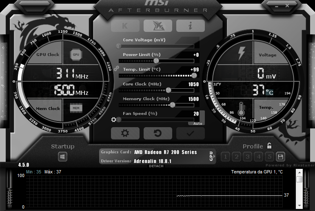
Task: Toggle the link icon between power and temp limits
Action: 116,68
